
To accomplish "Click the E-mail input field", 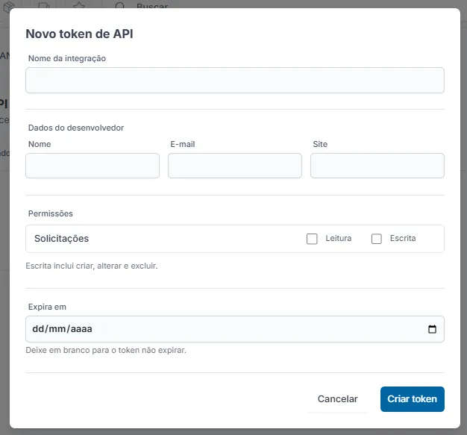I will click(235, 166).
